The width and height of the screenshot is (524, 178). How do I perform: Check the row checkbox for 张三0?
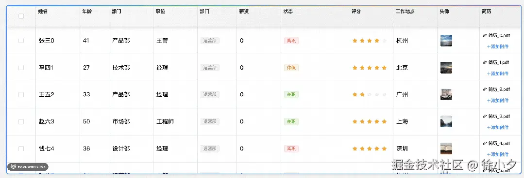tap(21, 41)
